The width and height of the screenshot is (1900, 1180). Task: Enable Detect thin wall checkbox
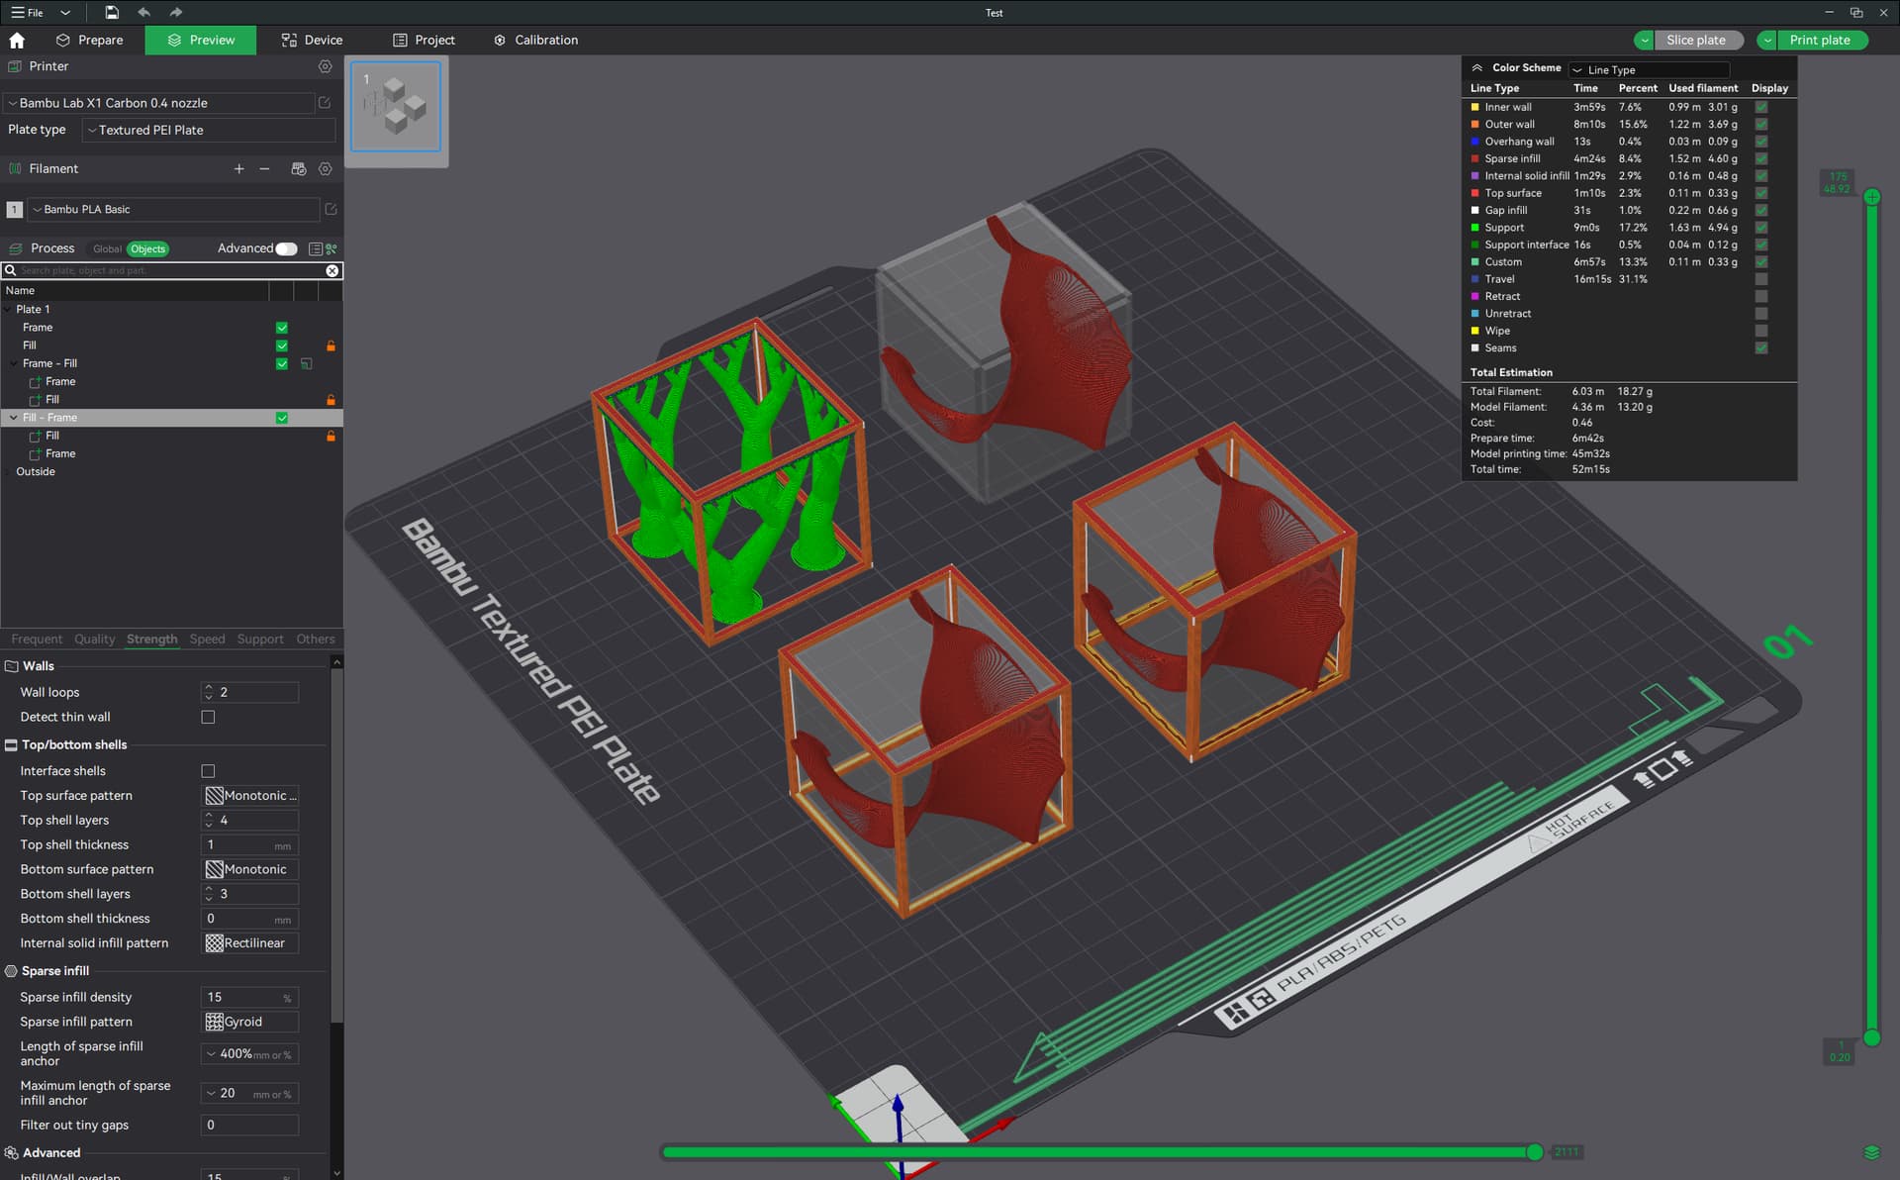[x=208, y=717]
